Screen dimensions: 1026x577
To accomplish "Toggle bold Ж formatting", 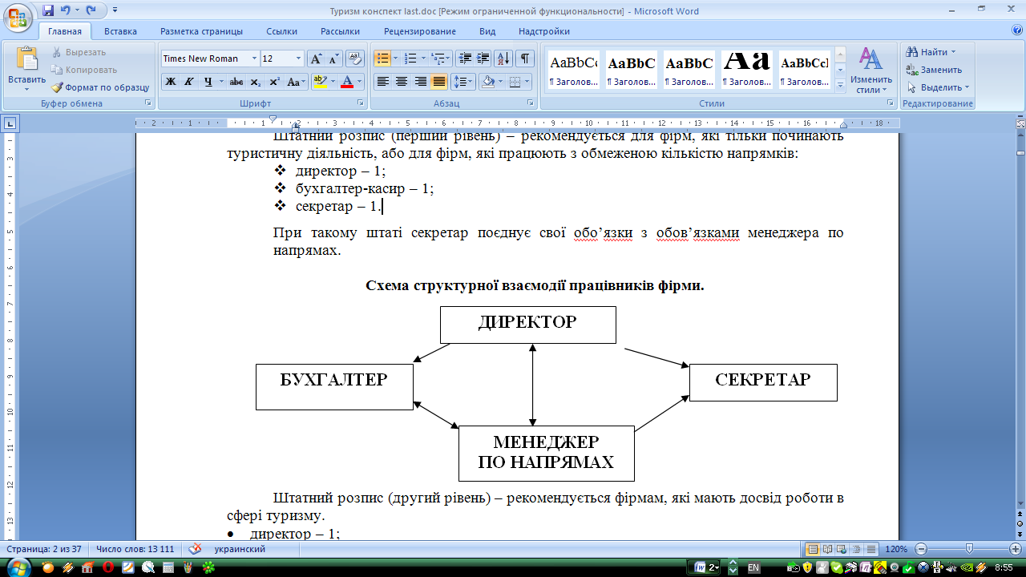I will (171, 82).
